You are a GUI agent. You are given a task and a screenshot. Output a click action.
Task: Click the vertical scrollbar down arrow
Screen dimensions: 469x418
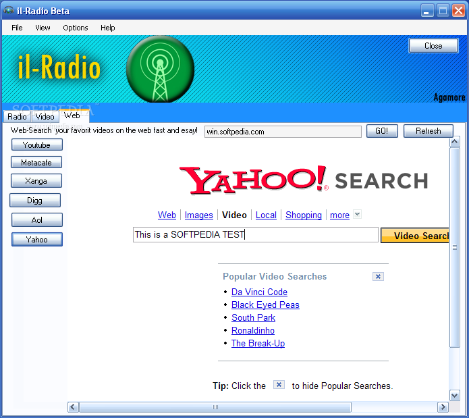(455, 396)
